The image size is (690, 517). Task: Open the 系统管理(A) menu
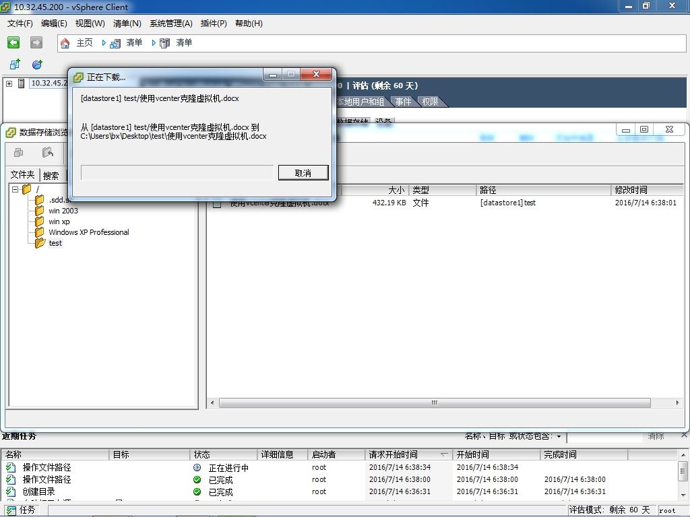(x=170, y=24)
